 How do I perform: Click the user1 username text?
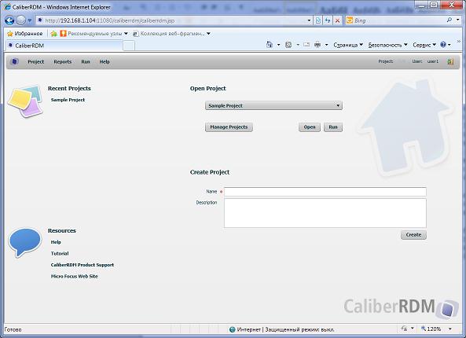pyautogui.click(x=433, y=61)
